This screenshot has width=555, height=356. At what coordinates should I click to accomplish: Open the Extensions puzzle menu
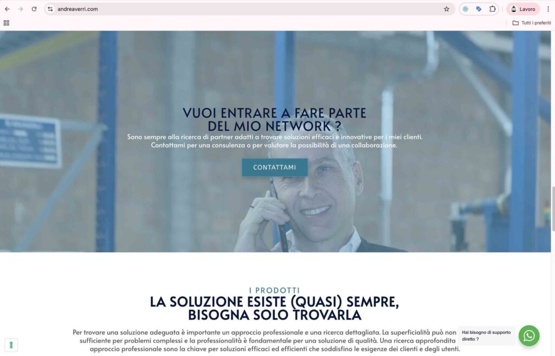tap(492, 9)
